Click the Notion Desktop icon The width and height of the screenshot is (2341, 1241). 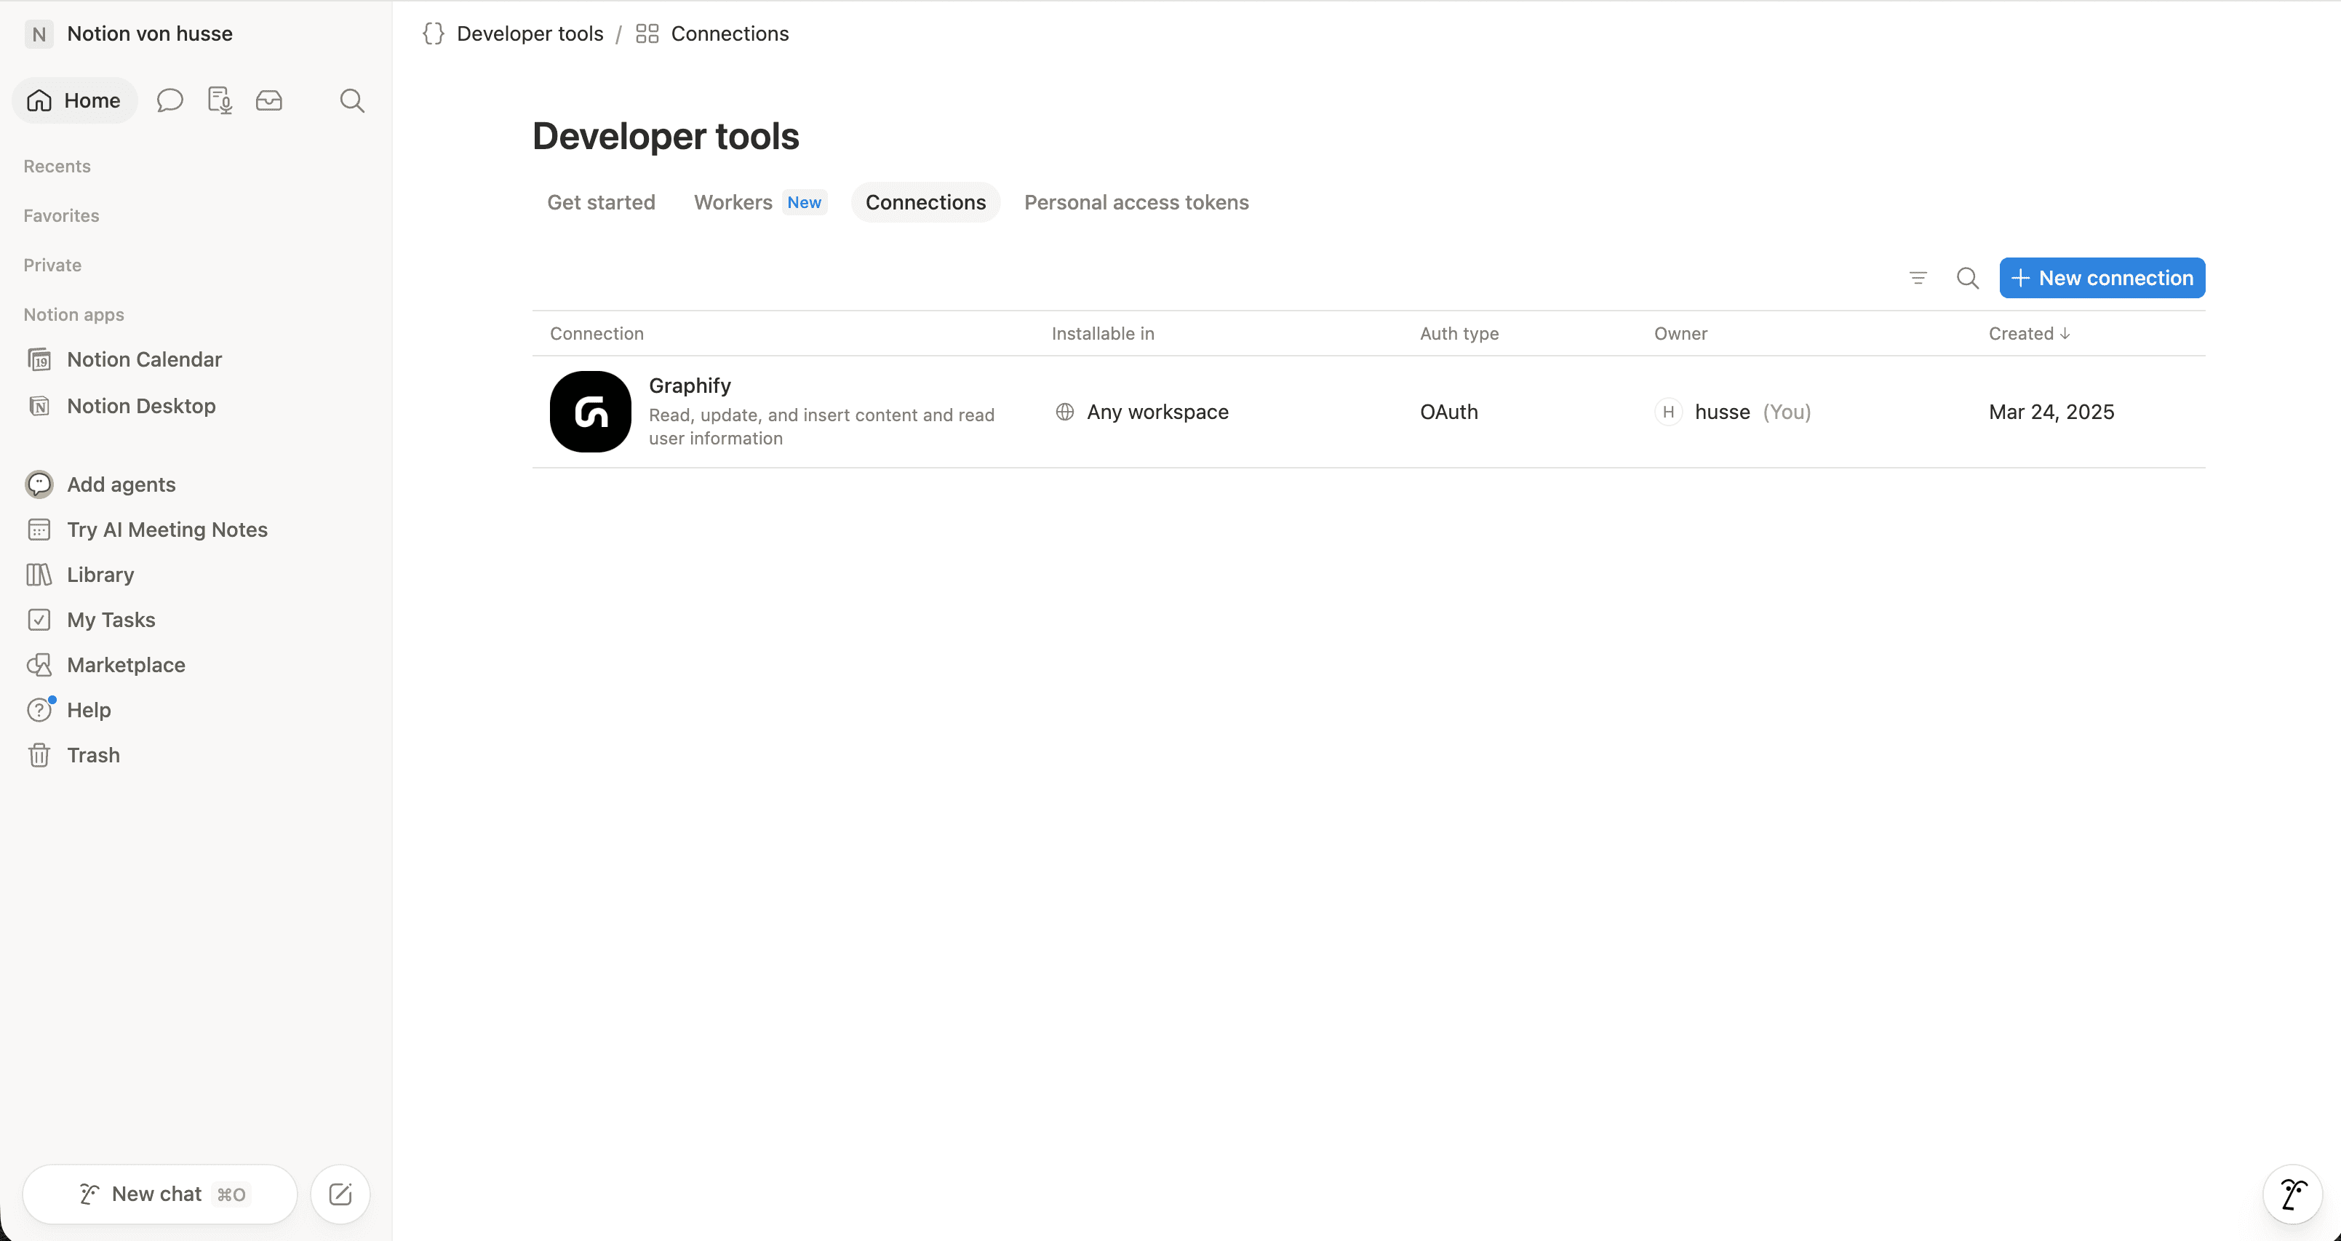click(x=39, y=406)
